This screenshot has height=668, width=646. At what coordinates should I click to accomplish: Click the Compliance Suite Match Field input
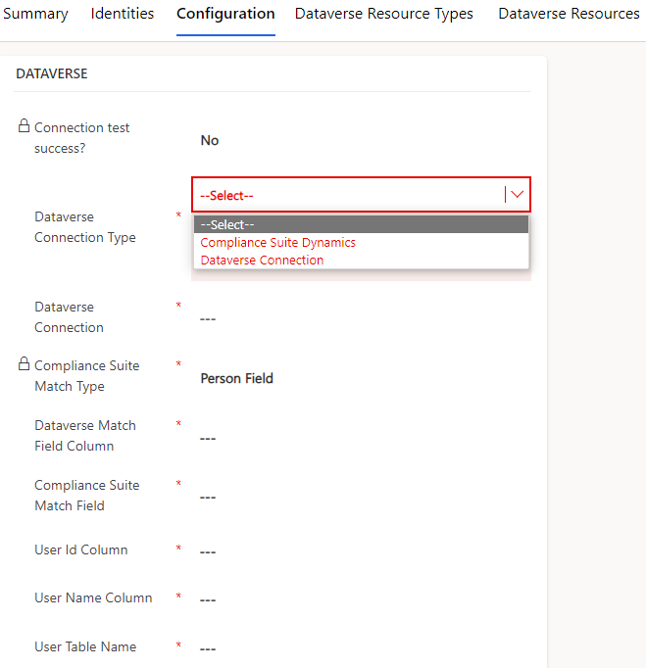pos(361,498)
